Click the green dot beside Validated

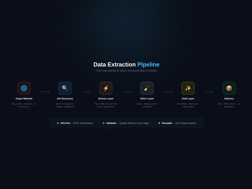coord(104,123)
